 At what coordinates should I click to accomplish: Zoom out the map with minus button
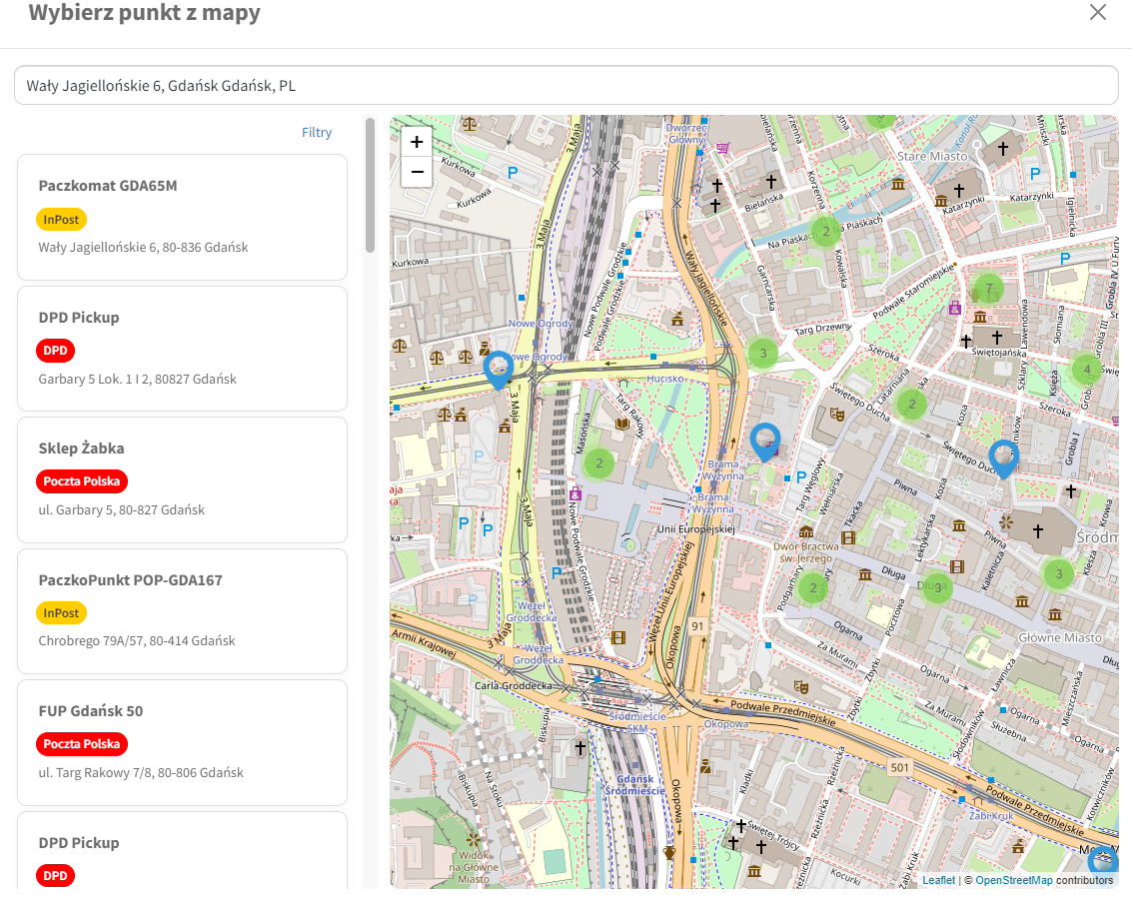pyautogui.click(x=417, y=172)
